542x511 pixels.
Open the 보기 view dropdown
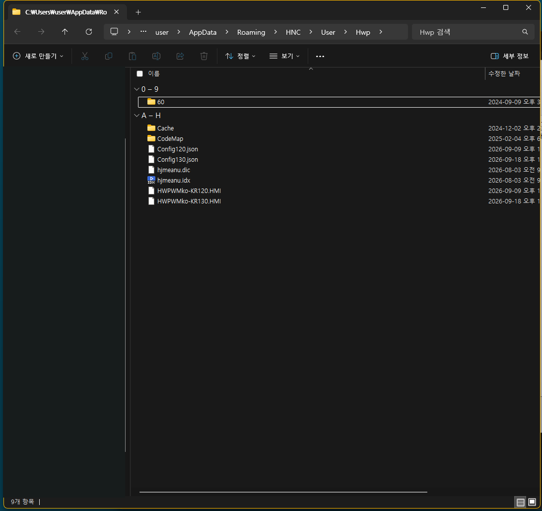(x=284, y=56)
